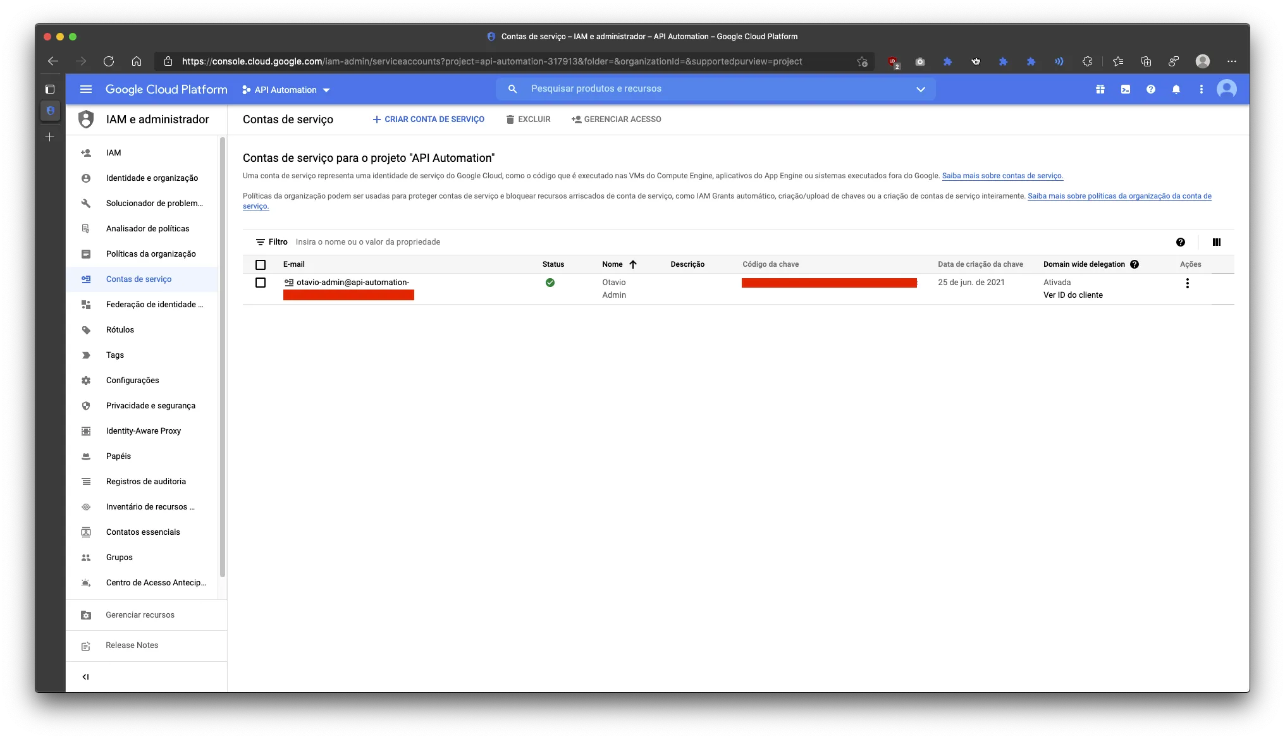The height and width of the screenshot is (739, 1285).
Task: Open the help question mark in header
Action: coord(1151,89)
